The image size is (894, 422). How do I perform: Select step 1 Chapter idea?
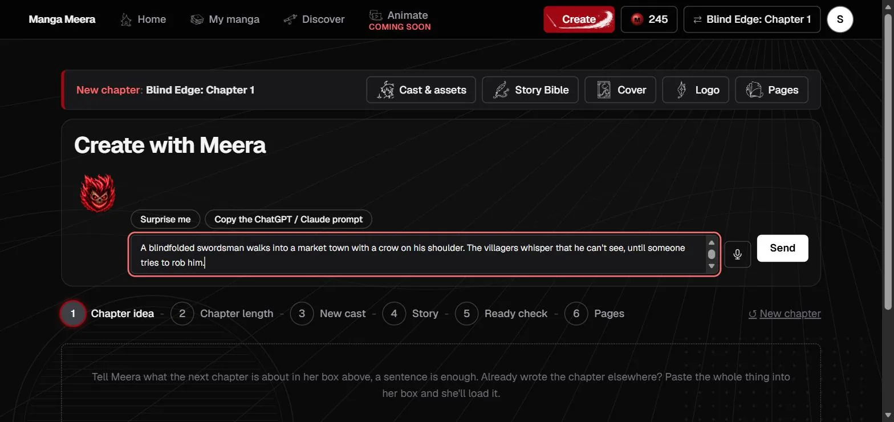(x=108, y=314)
